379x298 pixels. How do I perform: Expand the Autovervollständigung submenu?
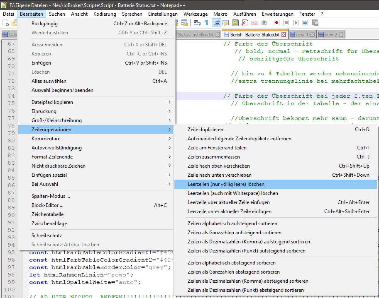tap(96, 148)
